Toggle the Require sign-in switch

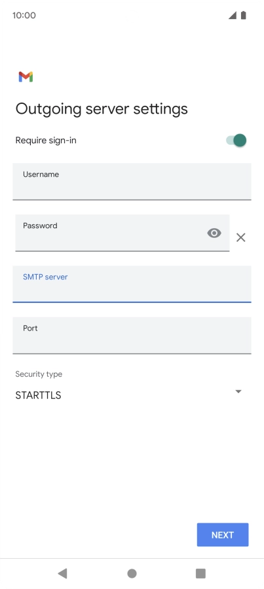pos(236,141)
